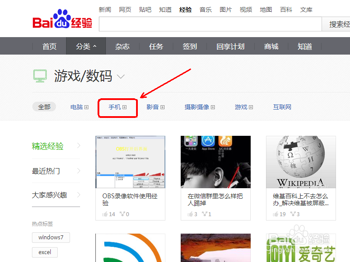Image resolution: width=350 pixels, height=262 pixels.
Task: Select 精选经验 in the sidebar
Action: click(48, 146)
